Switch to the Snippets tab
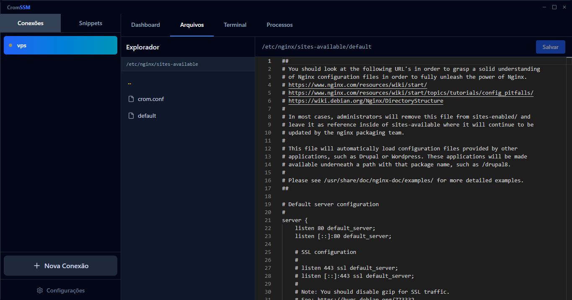This screenshot has height=300, width=572. (x=91, y=23)
